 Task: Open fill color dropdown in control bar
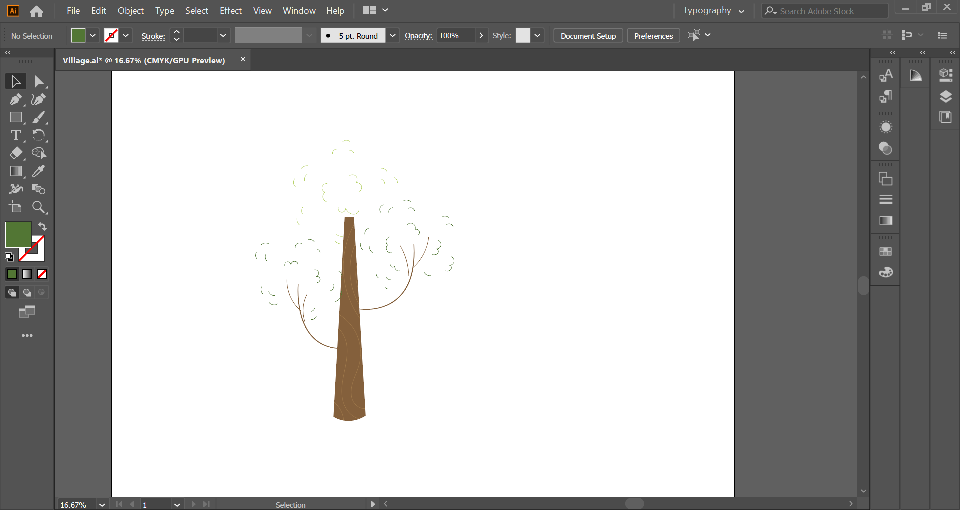93,36
